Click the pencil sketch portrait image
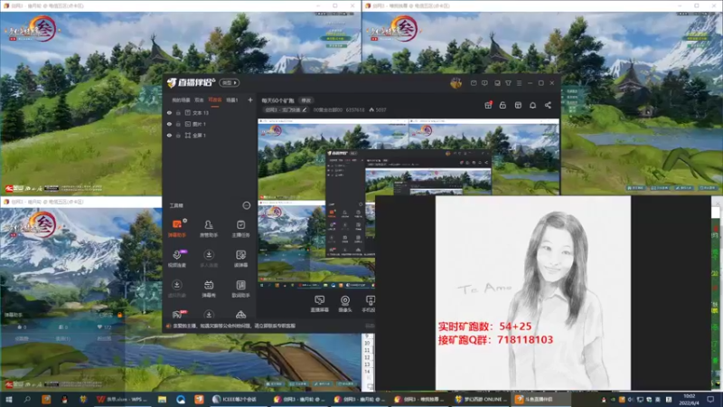This screenshot has height=407, width=723. (x=533, y=292)
